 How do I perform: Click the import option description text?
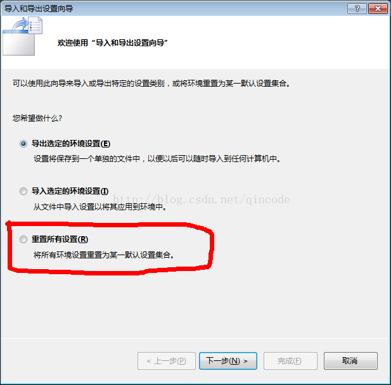100,207
